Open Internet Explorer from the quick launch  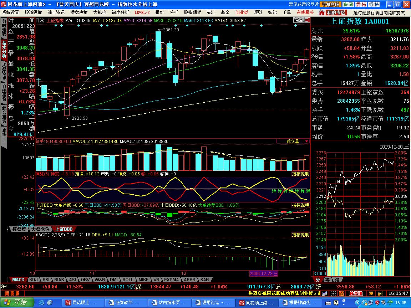coord(41,303)
